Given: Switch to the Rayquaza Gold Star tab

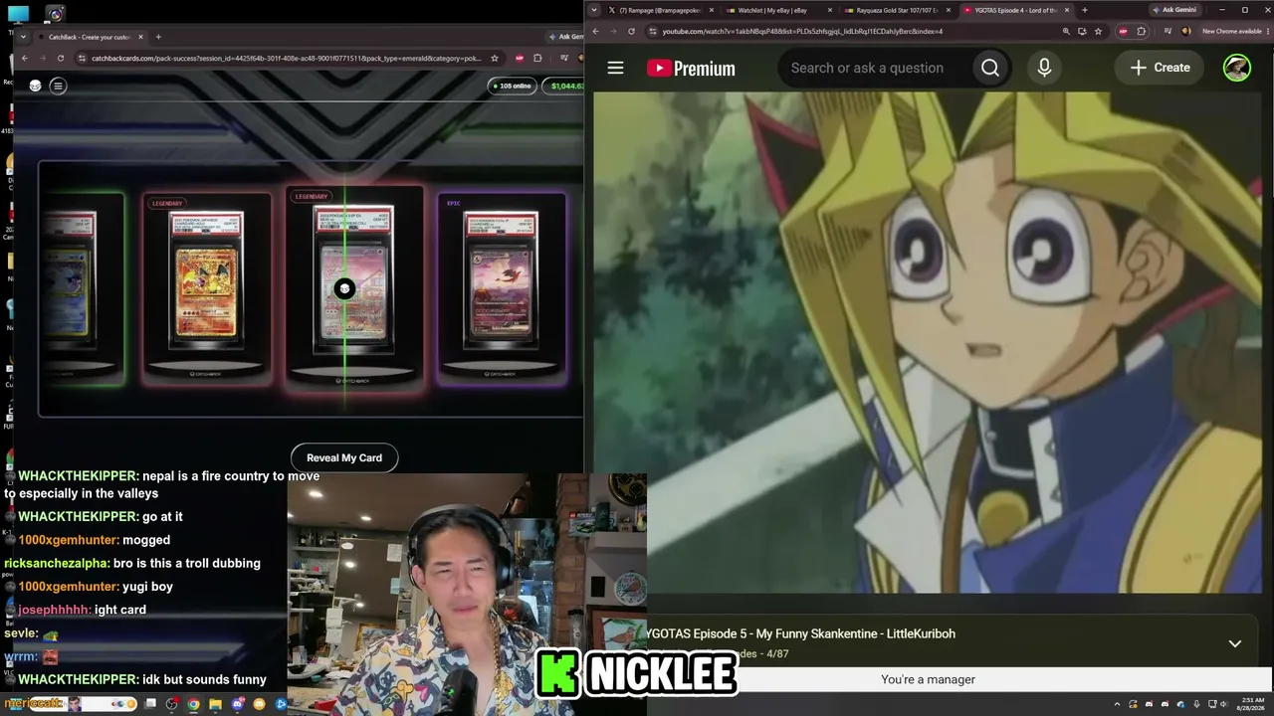Looking at the screenshot, I should 897,10.
